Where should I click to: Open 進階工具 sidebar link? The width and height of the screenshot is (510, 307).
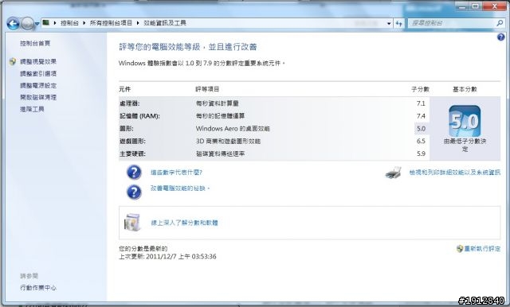pyautogui.click(x=32, y=109)
